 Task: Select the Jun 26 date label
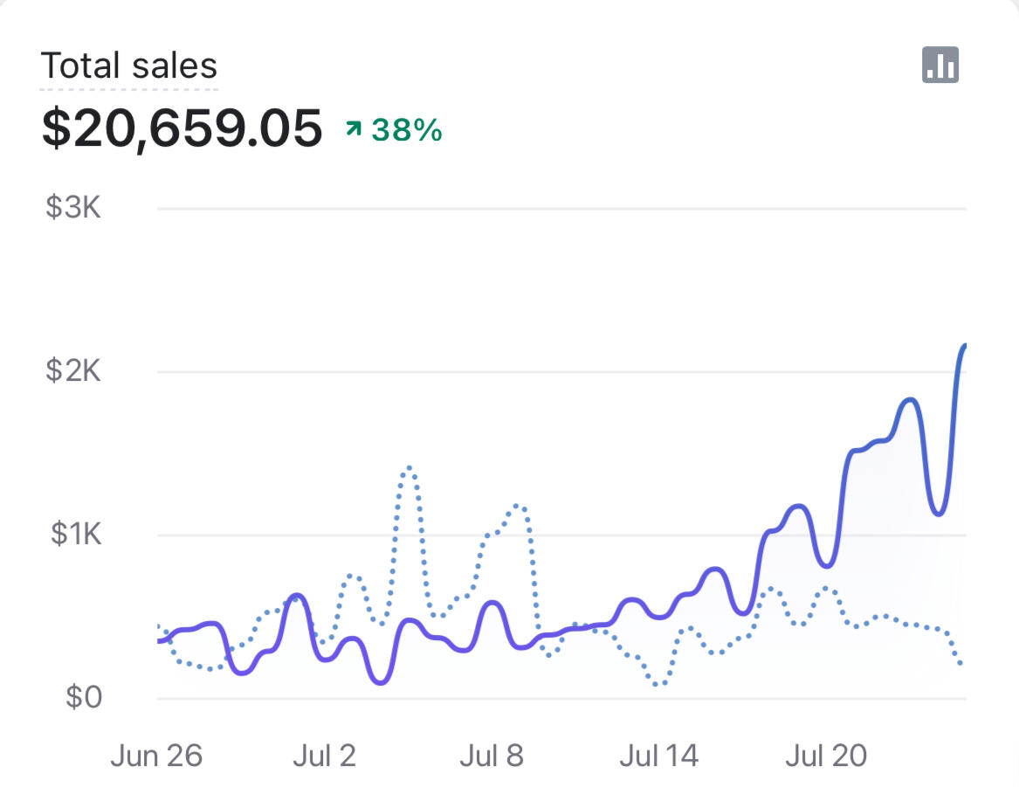(x=156, y=756)
